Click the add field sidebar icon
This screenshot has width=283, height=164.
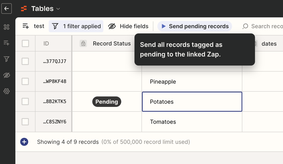click(6, 43)
